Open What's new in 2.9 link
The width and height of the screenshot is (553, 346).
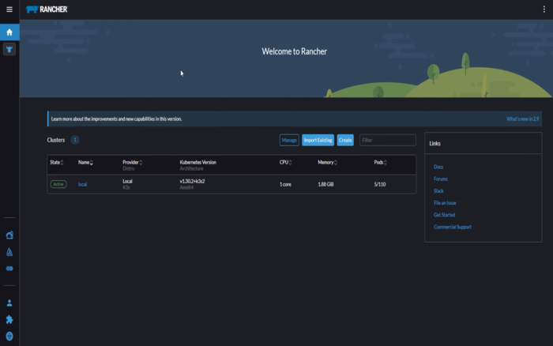point(523,118)
